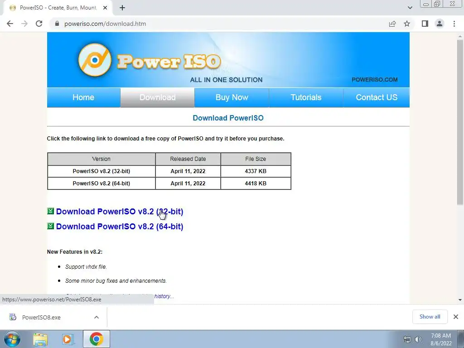Expand the tab search dropdown arrow
The image size is (464, 348).
410,8
